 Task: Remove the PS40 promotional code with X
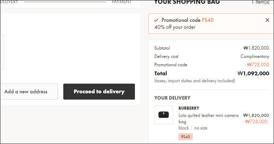pos(267,20)
